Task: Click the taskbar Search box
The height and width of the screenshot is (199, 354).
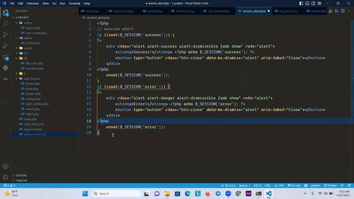Action: click(117, 193)
